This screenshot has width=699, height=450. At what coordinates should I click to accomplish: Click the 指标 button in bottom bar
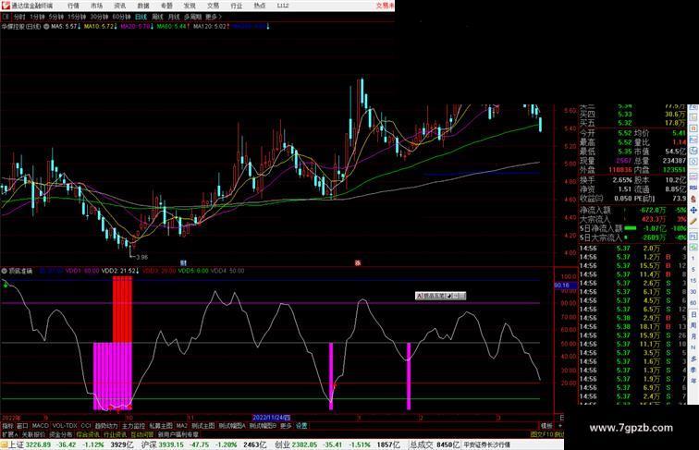pyautogui.click(x=7, y=426)
